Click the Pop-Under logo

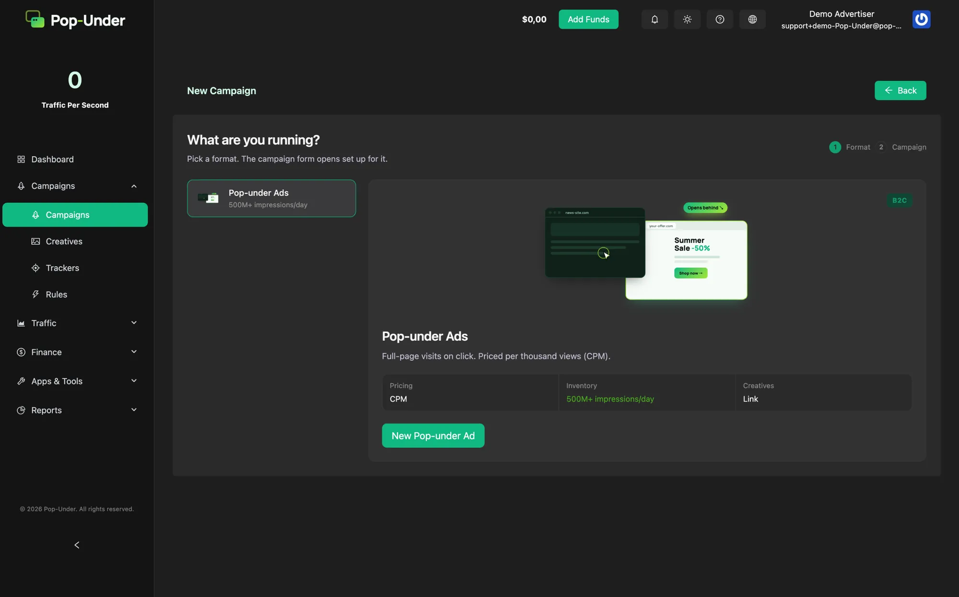coord(75,20)
